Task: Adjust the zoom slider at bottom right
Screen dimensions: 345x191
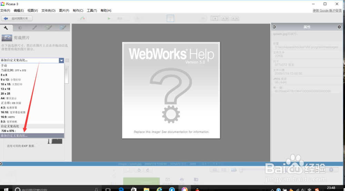Action: (x=241, y=170)
